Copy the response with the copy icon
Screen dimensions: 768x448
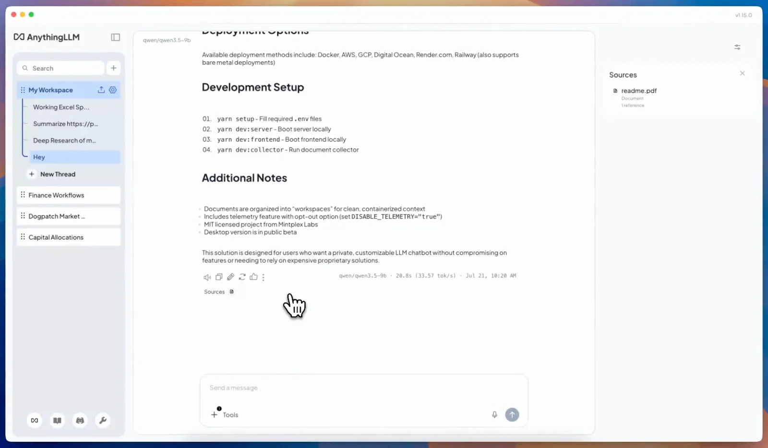[219, 277]
